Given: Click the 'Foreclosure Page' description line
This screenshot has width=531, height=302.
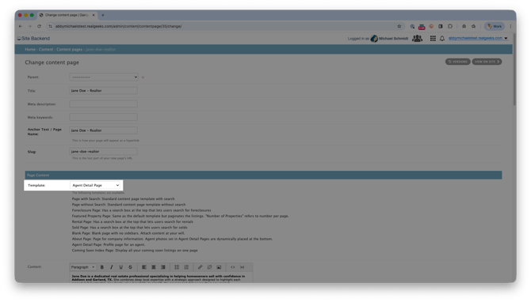Looking at the screenshot, I should coord(141,210).
